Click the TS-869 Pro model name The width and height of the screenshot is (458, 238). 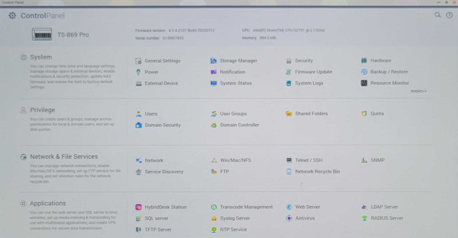pyautogui.click(x=73, y=35)
